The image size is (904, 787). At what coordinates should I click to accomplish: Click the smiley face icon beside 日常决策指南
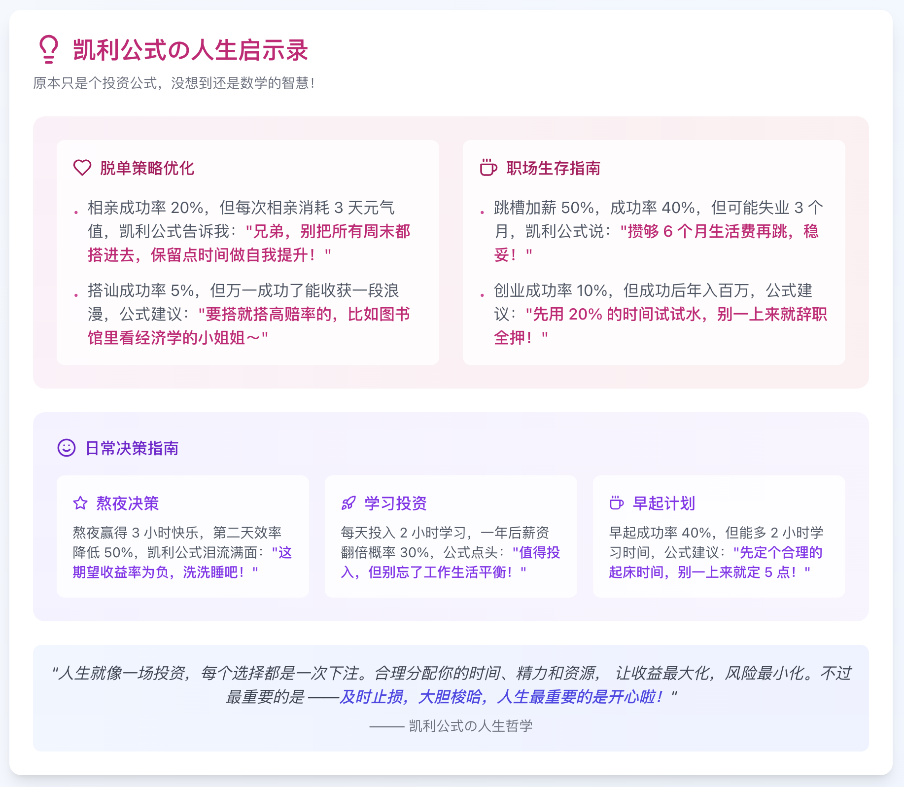pyautogui.click(x=67, y=448)
